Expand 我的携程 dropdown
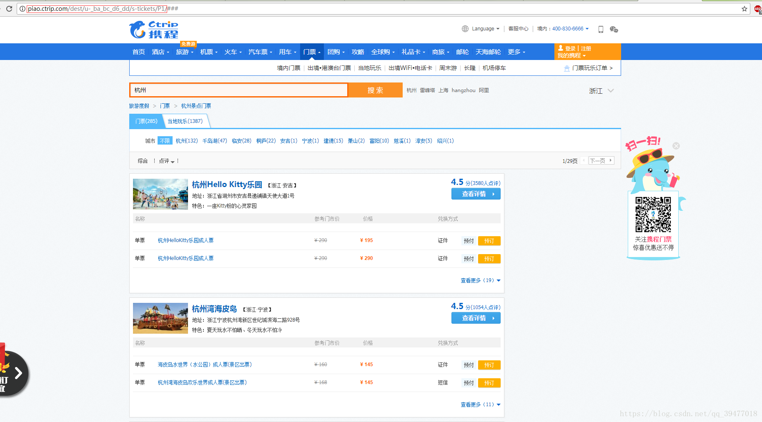This screenshot has height=422, width=762. [571, 56]
